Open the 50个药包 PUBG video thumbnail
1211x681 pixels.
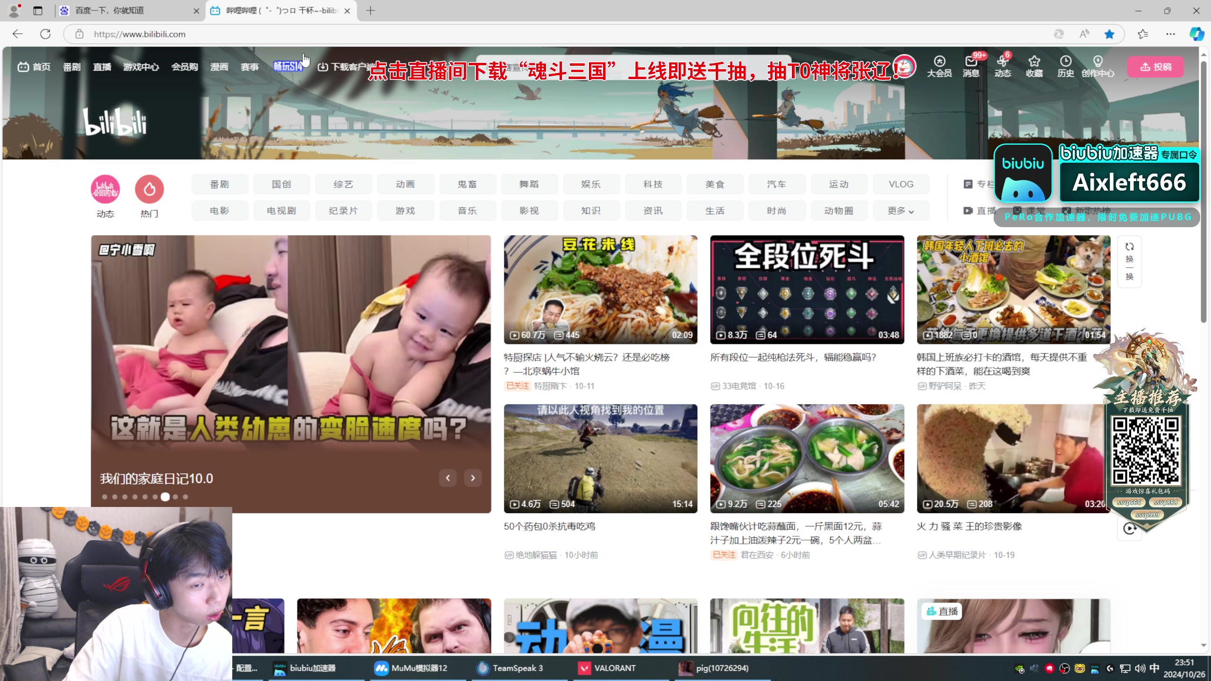tap(600, 458)
